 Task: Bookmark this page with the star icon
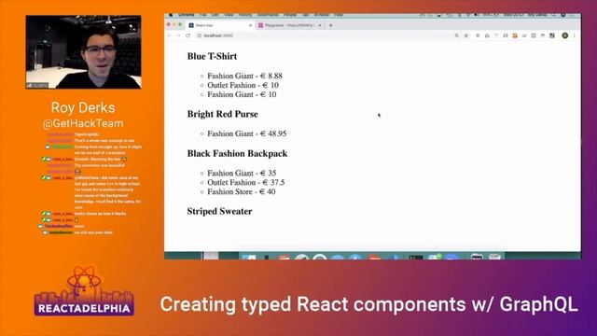click(466, 35)
